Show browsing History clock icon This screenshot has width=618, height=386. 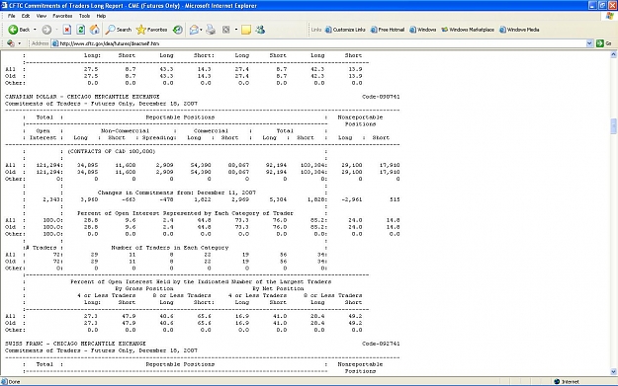[x=178, y=30]
